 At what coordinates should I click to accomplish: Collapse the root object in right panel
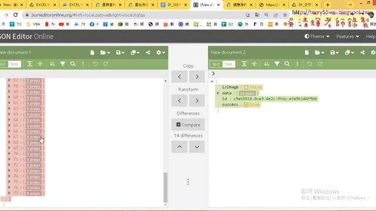(x=212, y=81)
